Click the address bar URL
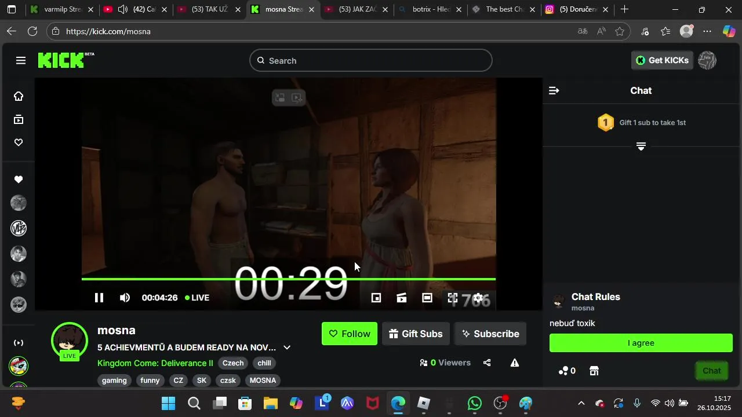The image size is (742, 417). coord(108,31)
